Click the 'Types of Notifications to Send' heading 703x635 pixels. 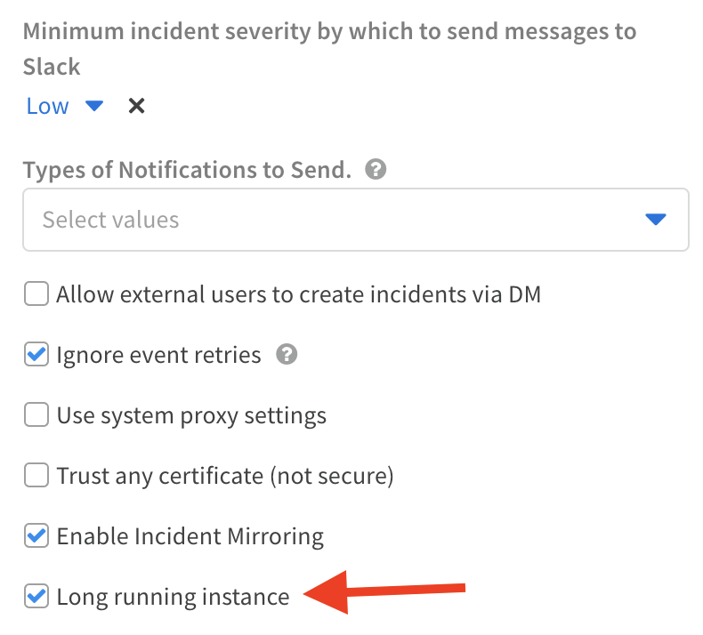tap(187, 170)
